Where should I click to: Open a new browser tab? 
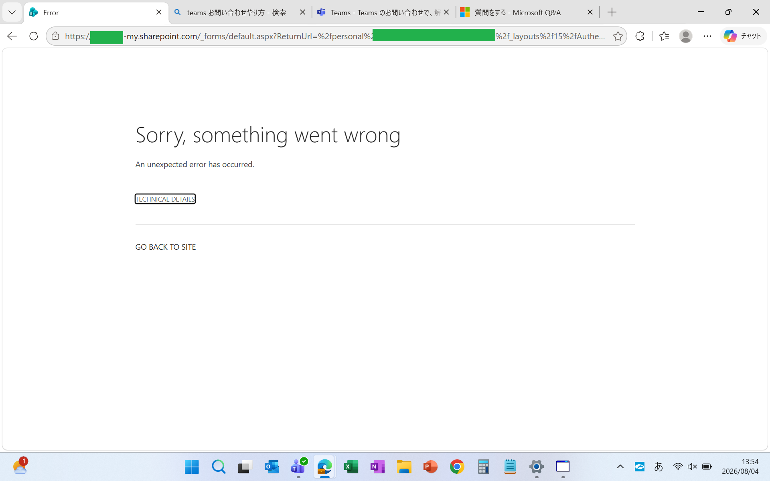(x=612, y=12)
